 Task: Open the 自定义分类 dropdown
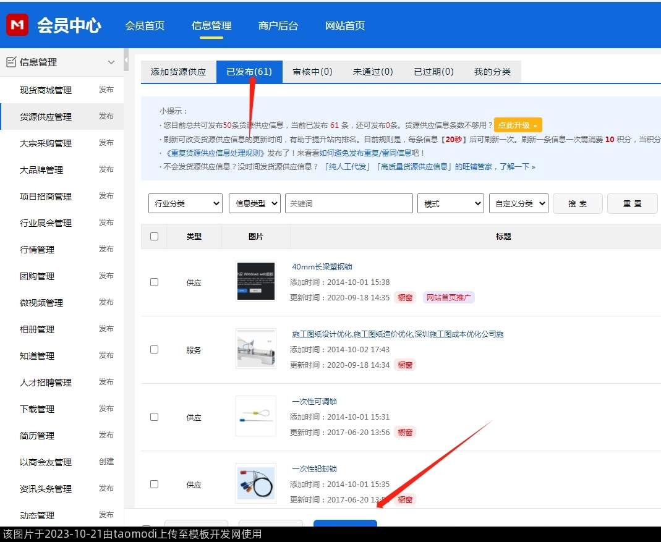[x=518, y=203]
